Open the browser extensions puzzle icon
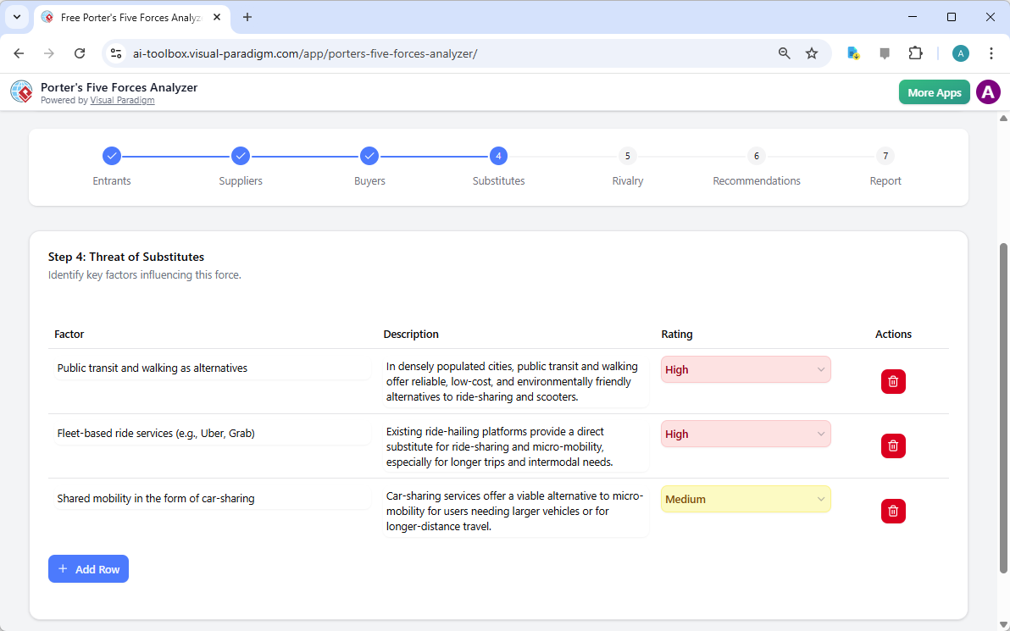Screen dimensions: 1010x631 click(x=916, y=53)
